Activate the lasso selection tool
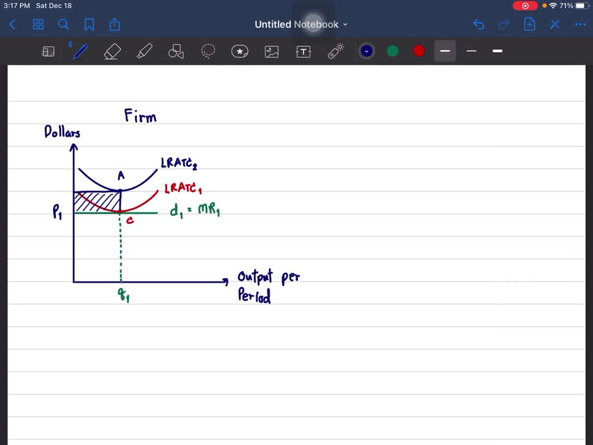Screen dimensions: 593x445 [x=208, y=51]
